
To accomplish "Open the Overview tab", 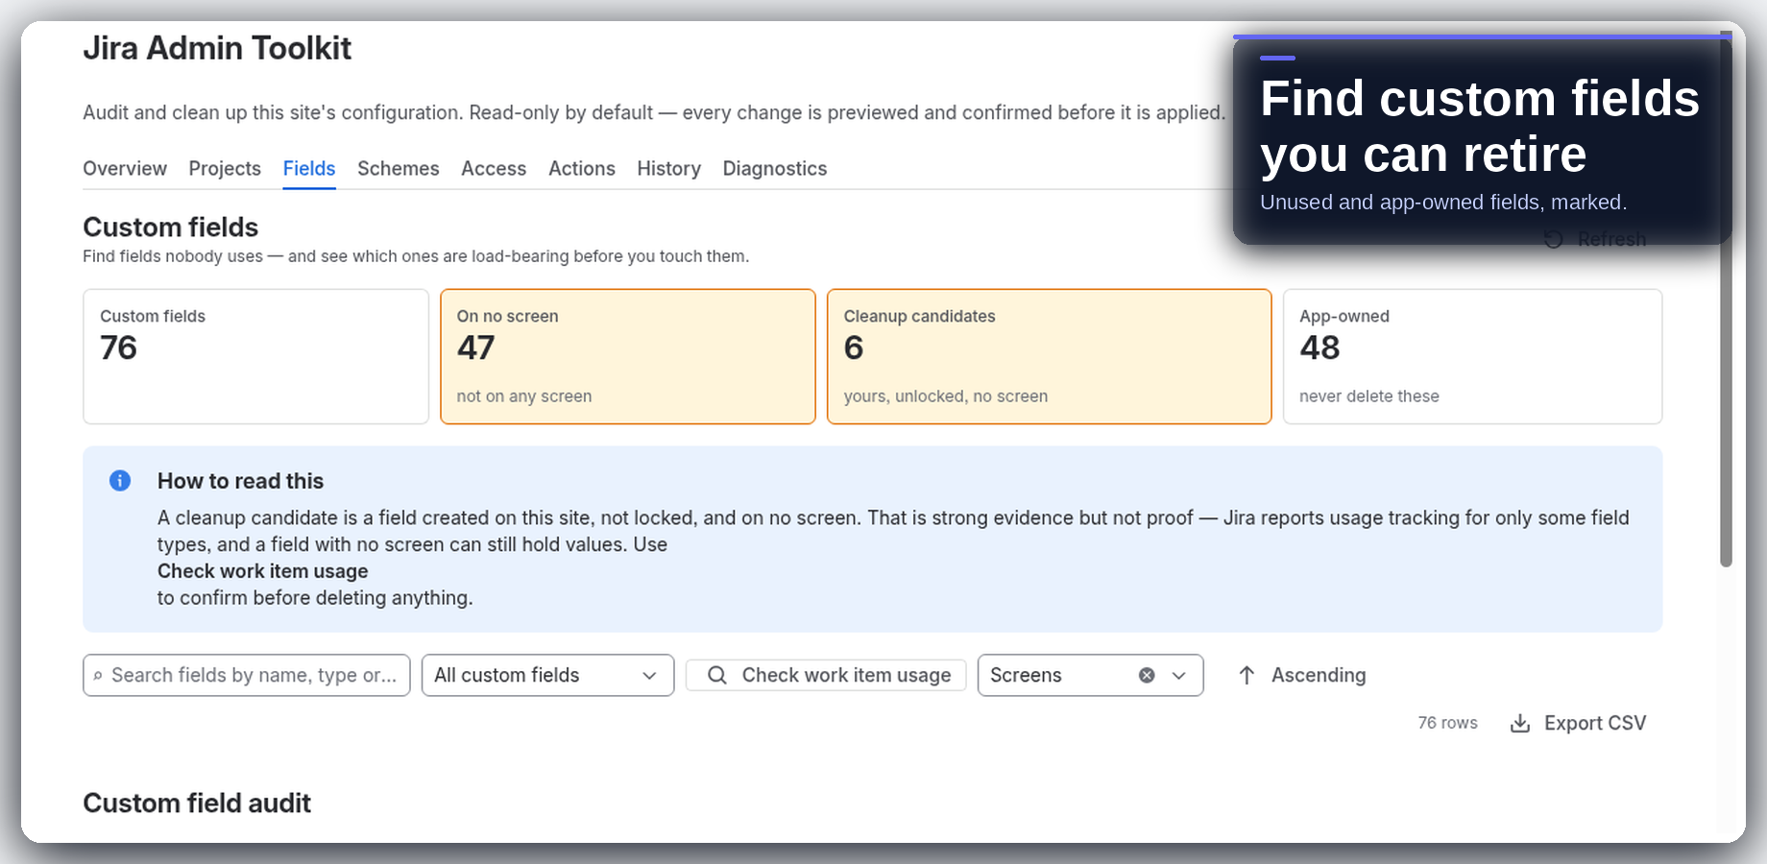I will point(125,169).
